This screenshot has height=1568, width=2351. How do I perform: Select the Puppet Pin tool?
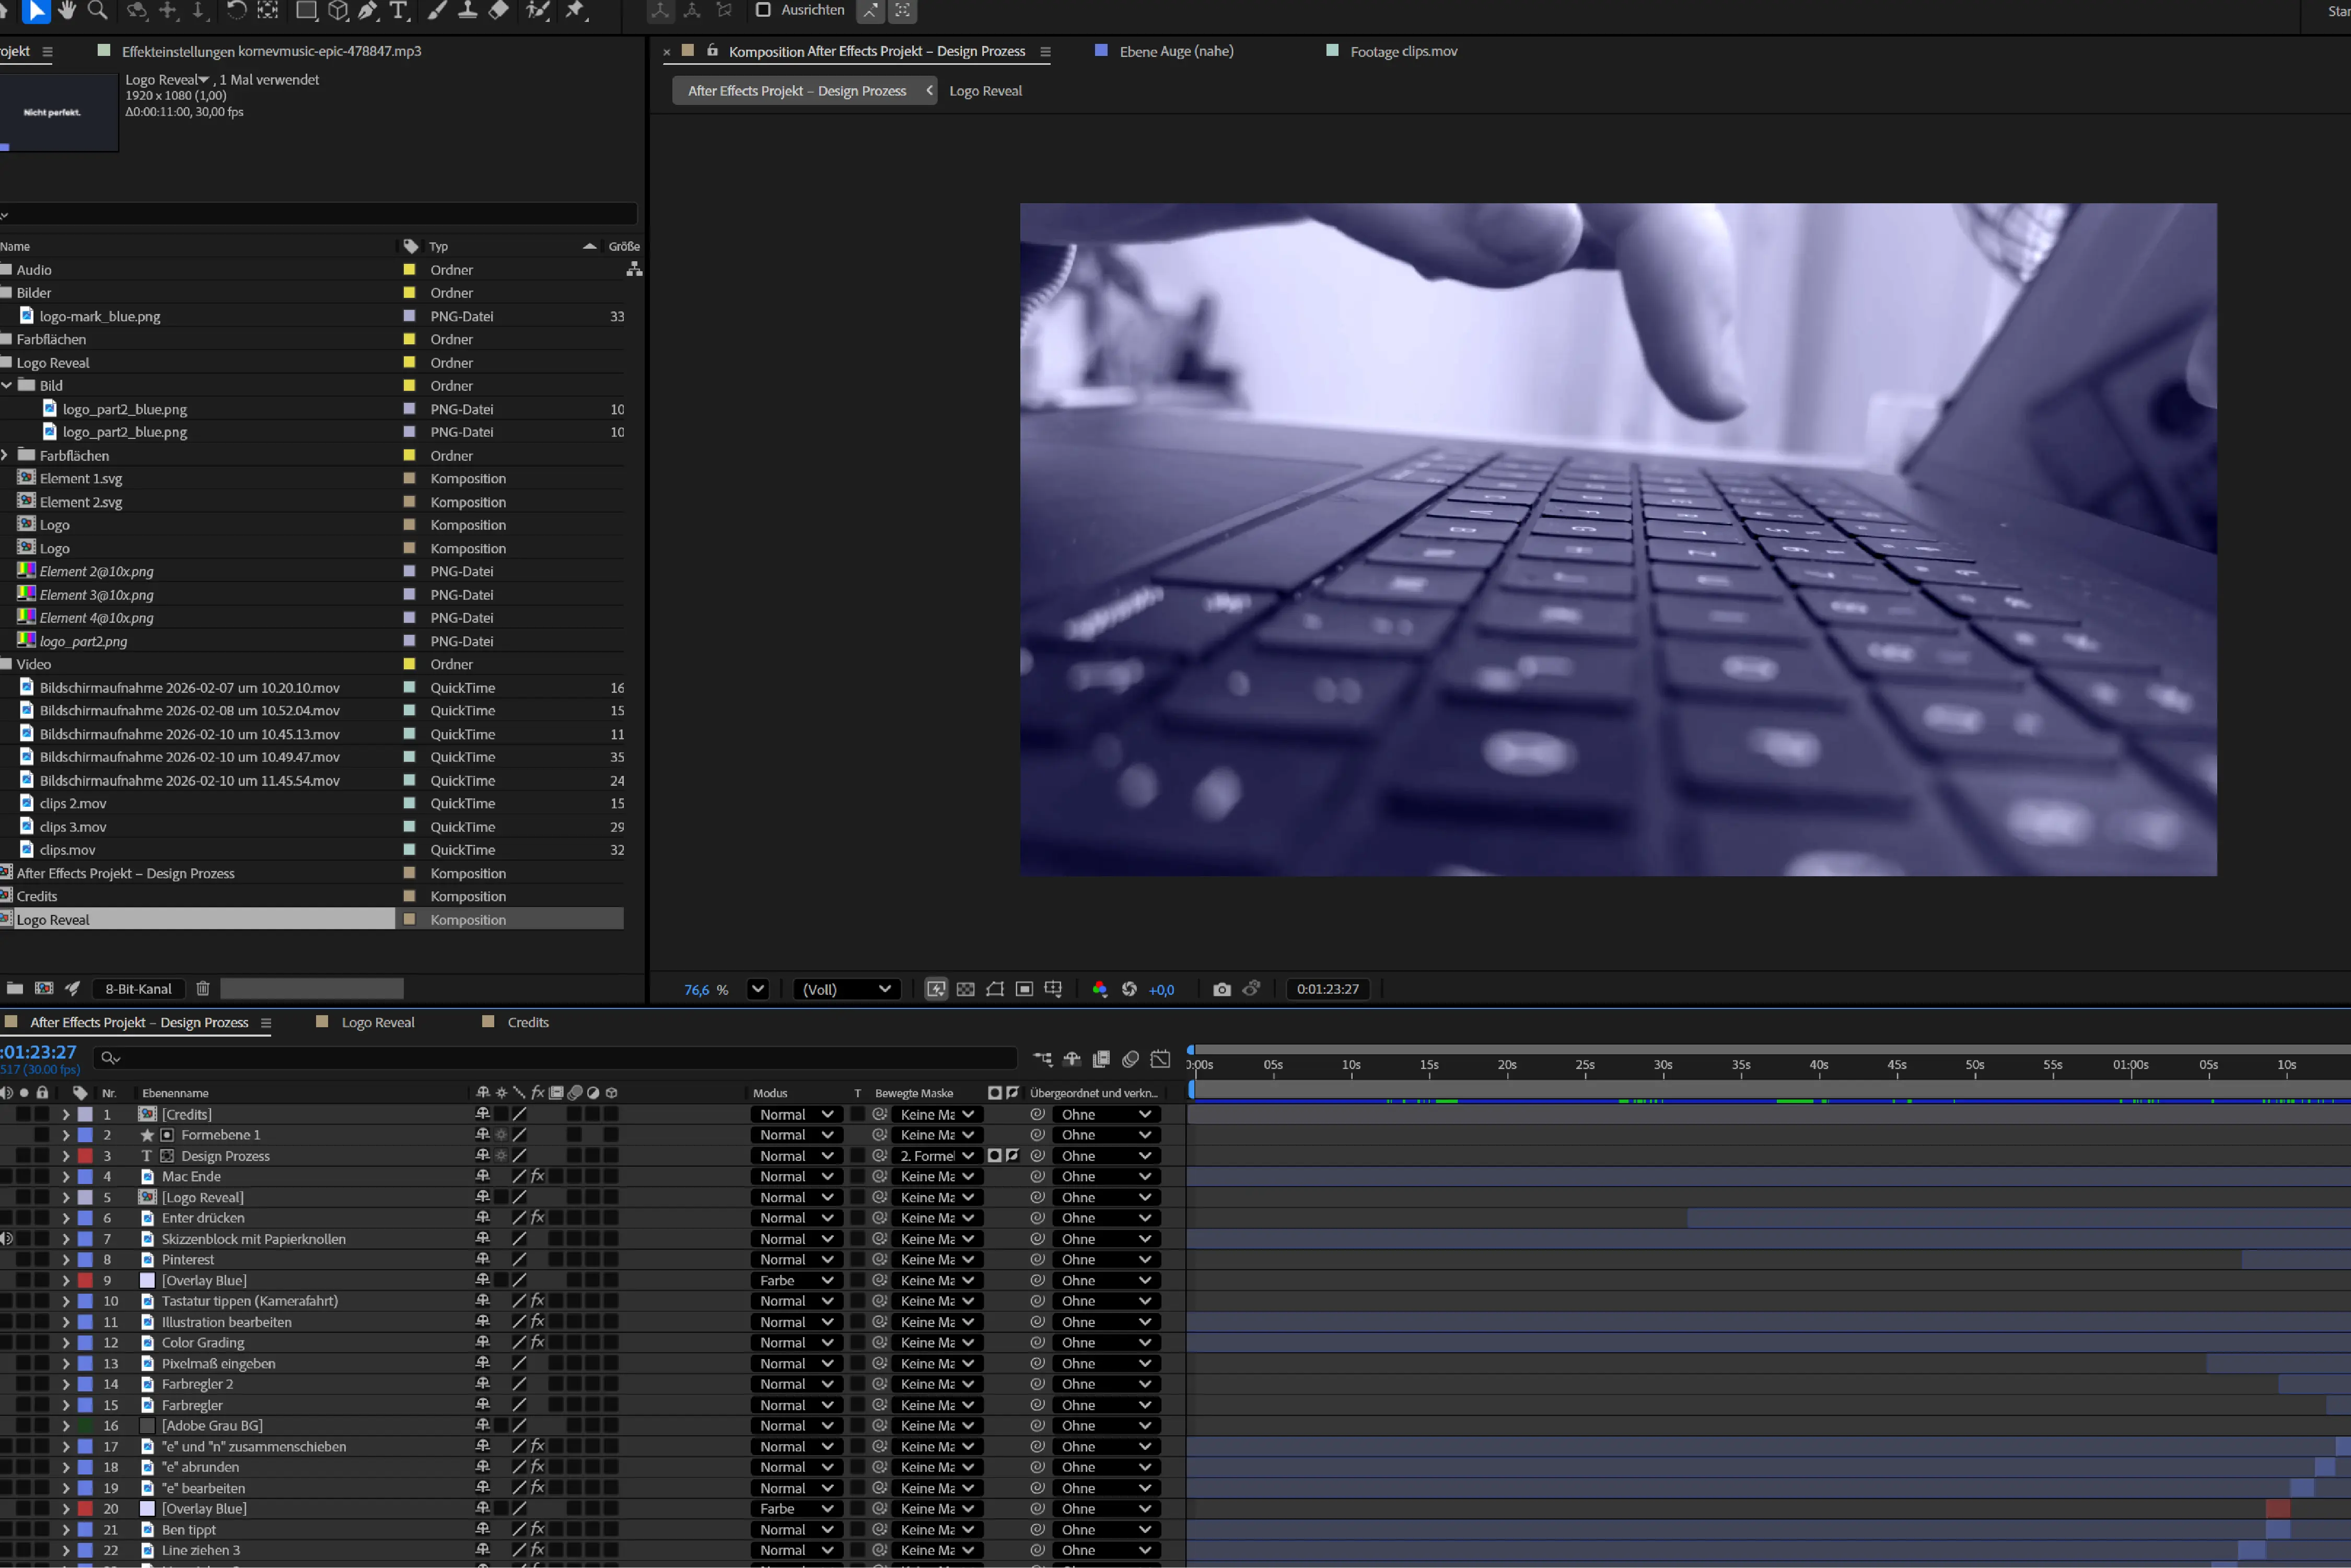[x=576, y=11]
